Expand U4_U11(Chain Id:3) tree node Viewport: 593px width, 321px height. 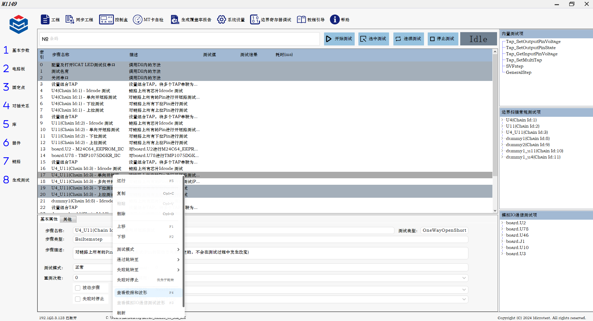[502, 132]
